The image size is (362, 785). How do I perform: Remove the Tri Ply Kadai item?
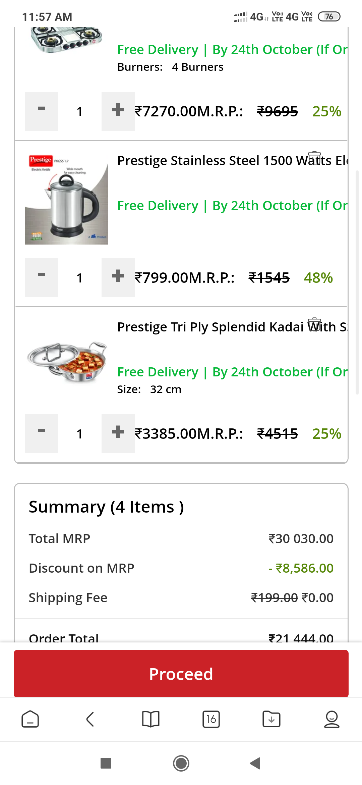pos(314,324)
